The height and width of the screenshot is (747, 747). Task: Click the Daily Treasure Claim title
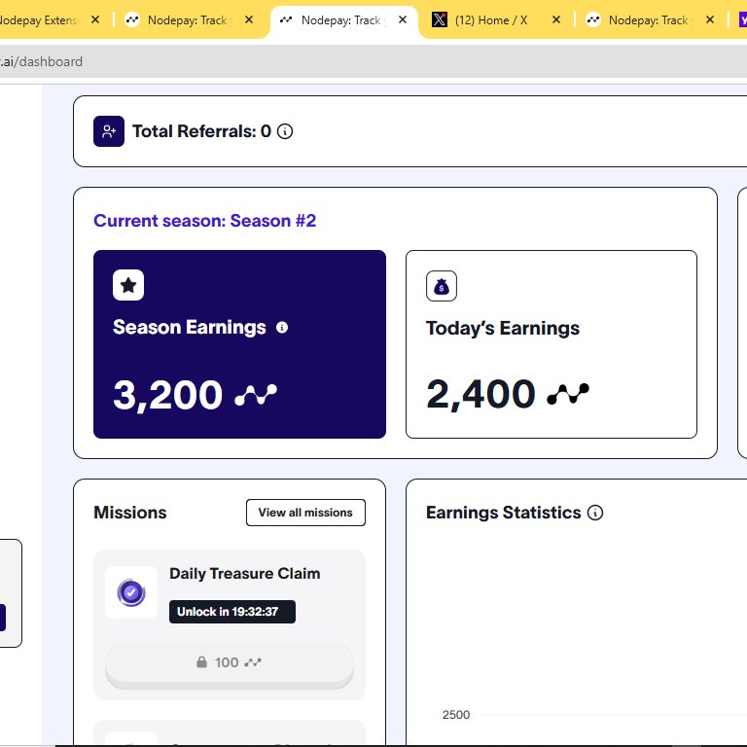coord(245,574)
